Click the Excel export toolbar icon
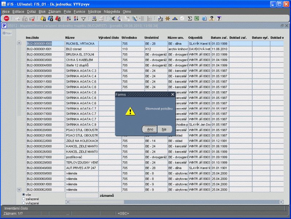The image size is (291, 219). pyautogui.click(x=197, y=18)
